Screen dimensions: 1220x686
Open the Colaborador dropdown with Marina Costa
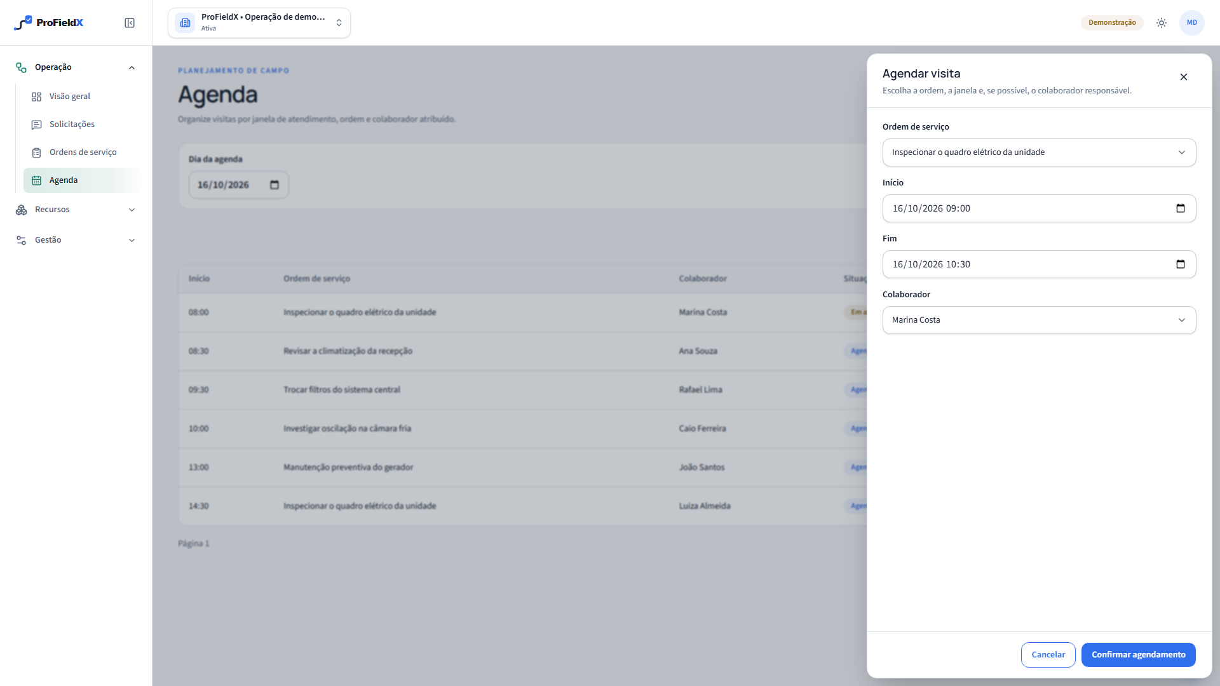coord(1039,320)
